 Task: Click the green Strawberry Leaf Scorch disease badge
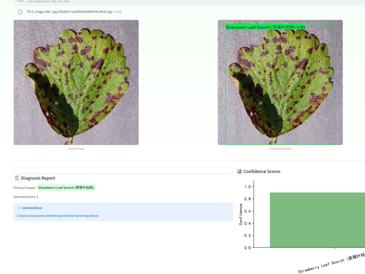[x=66, y=187]
